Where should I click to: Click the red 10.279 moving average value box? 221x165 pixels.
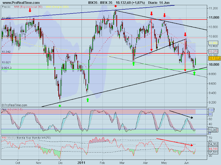[x=213, y=51]
